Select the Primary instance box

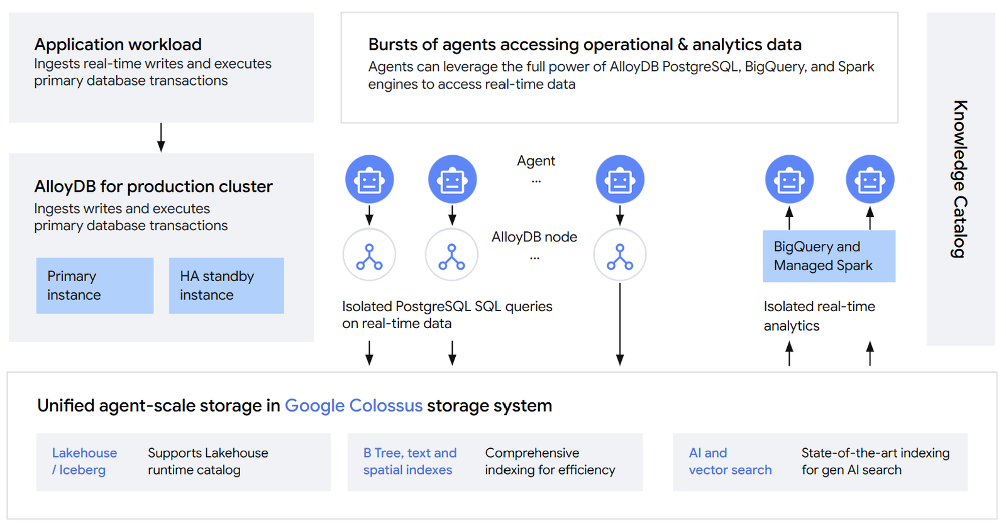(95, 285)
